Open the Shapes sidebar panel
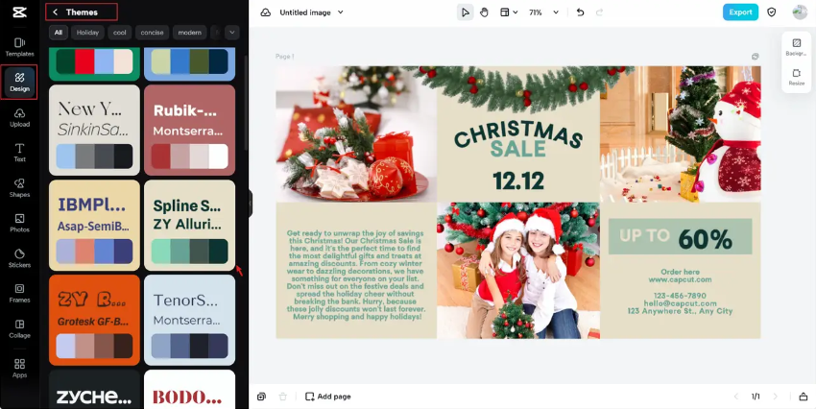Viewport: 816px width, 409px height. (x=20, y=188)
